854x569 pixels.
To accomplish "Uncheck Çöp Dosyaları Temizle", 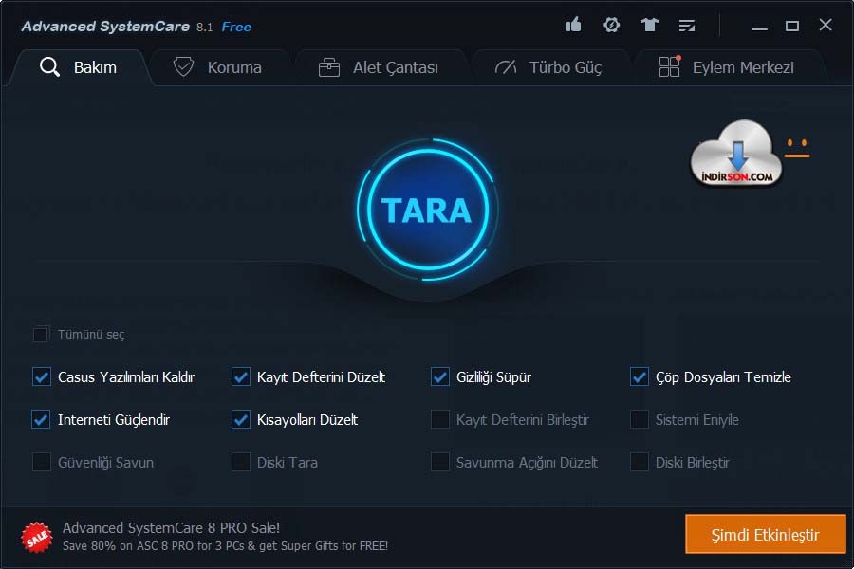I will [640, 376].
